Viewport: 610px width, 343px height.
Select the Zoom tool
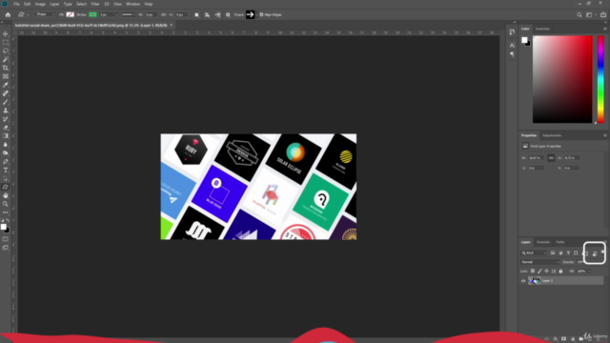click(6, 204)
